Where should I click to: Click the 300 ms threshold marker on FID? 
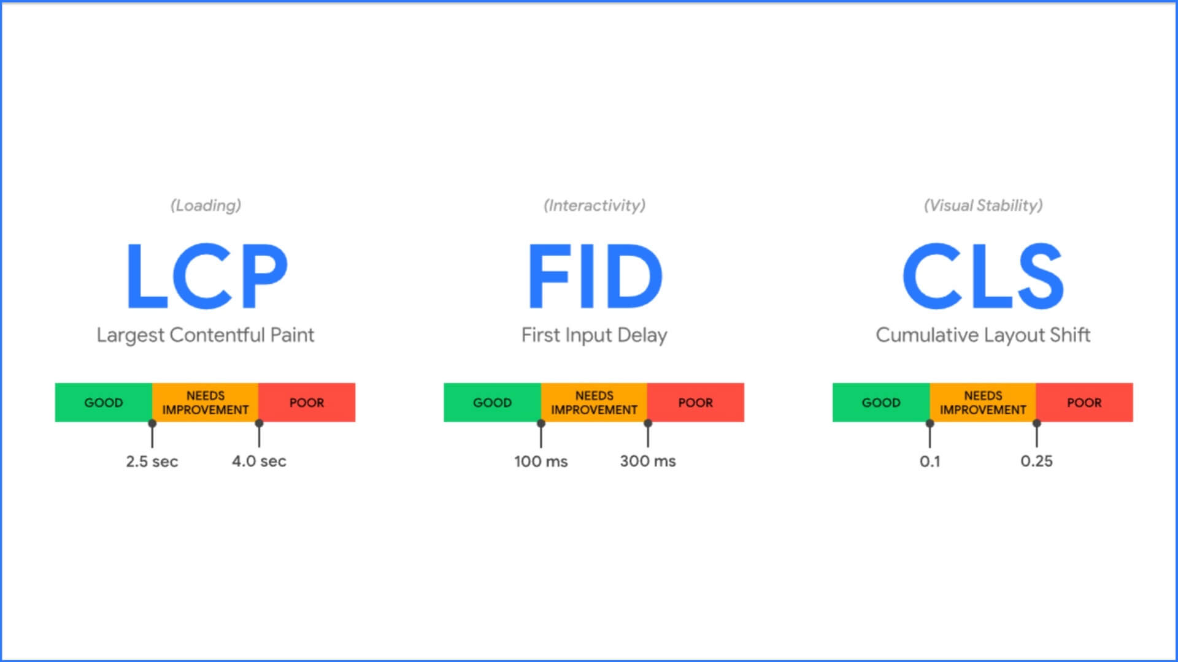pos(647,422)
